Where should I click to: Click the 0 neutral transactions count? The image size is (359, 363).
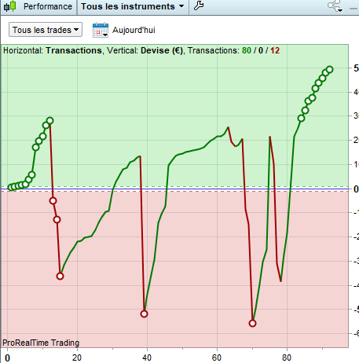(261, 50)
